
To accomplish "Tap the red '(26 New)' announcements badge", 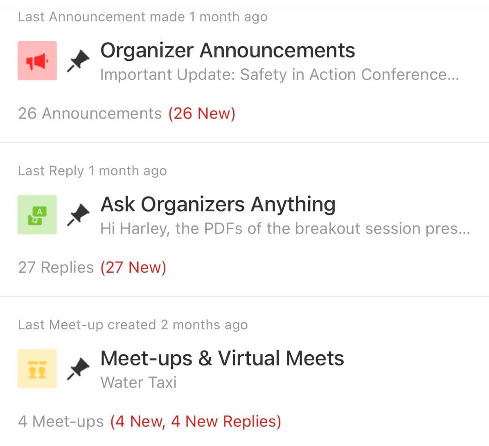I will coord(202,113).
